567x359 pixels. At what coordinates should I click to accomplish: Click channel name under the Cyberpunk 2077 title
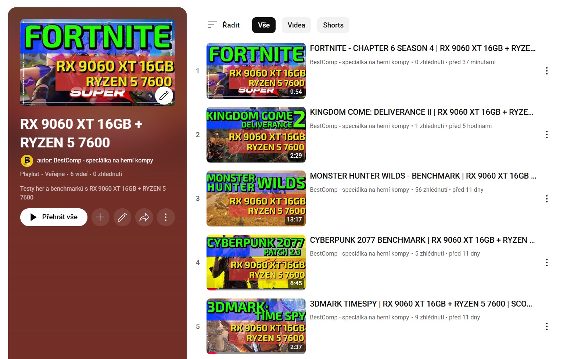pyautogui.click(x=359, y=253)
